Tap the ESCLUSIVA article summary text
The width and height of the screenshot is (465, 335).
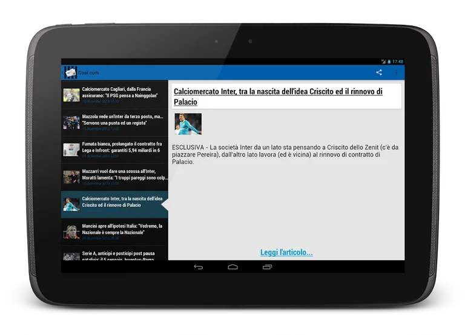click(285, 154)
